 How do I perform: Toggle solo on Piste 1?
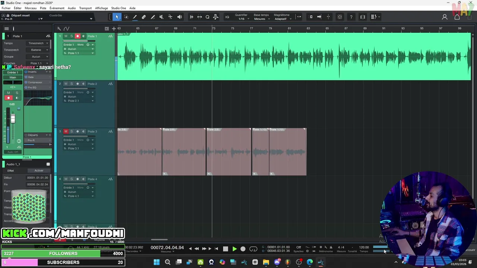tap(72, 36)
